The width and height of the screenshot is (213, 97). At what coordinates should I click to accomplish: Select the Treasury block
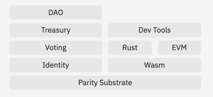[x=56, y=30]
